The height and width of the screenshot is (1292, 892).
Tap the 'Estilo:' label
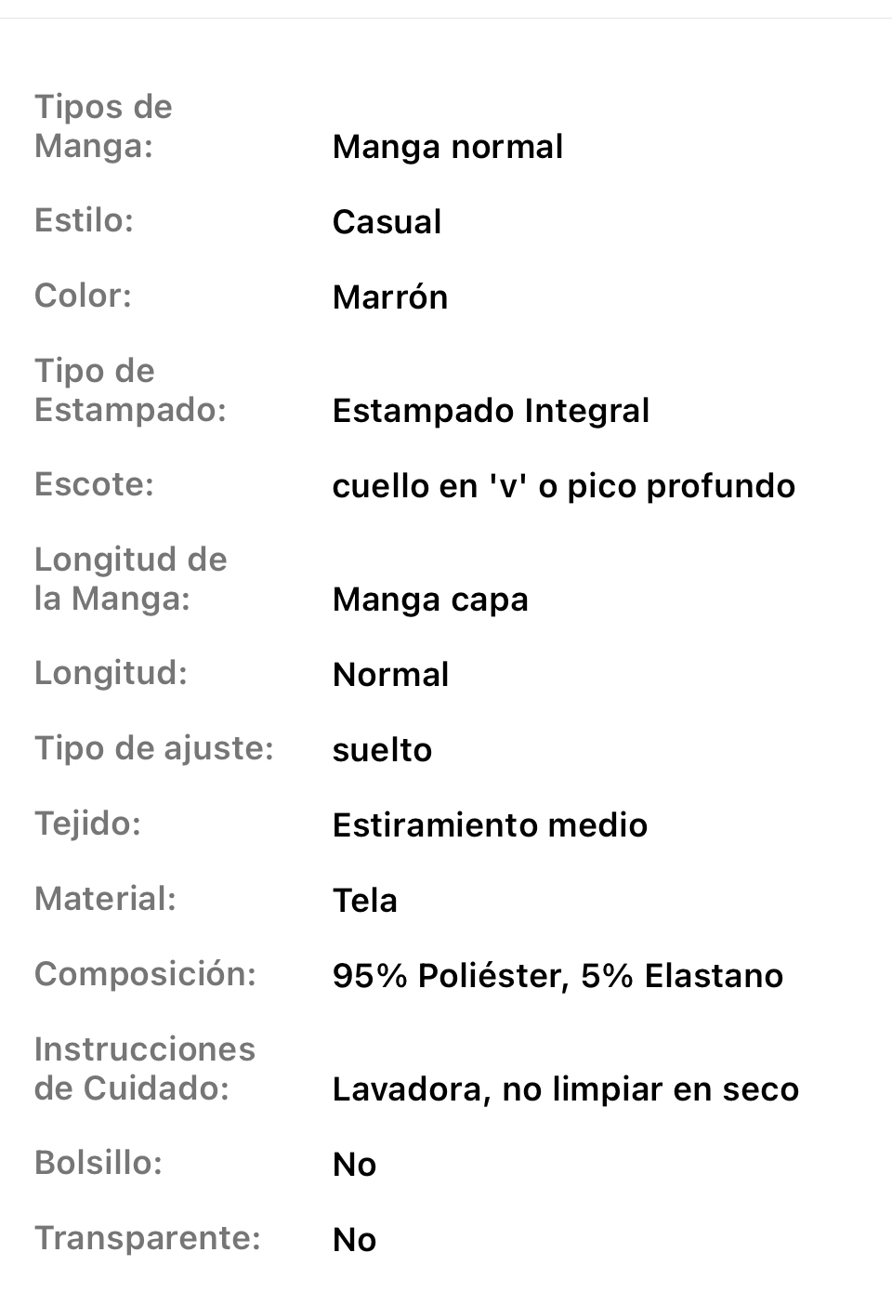tap(84, 220)
